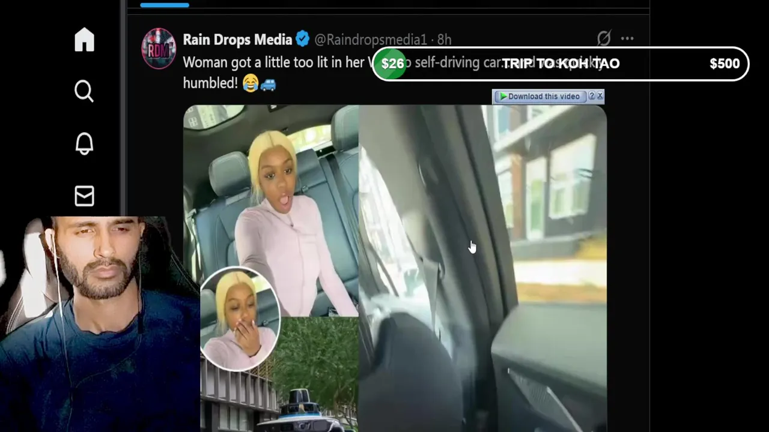
Task: Click the Grok slashed-circle icon on tweet
Action: point(604,39)
